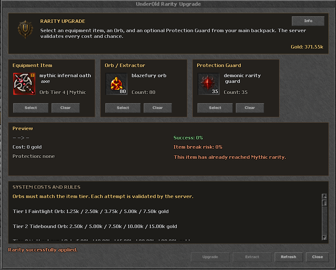The width and height of the screenshot is (336, 270).
Task: Click the Extract button
Action: (x=252, y=257)
